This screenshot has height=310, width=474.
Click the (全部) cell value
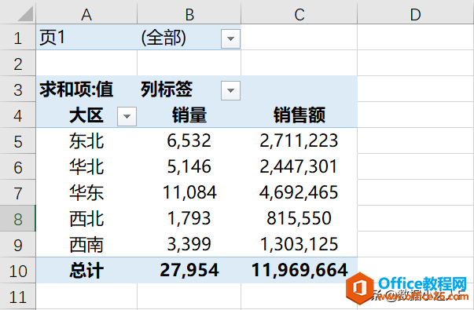pos(164,38)
